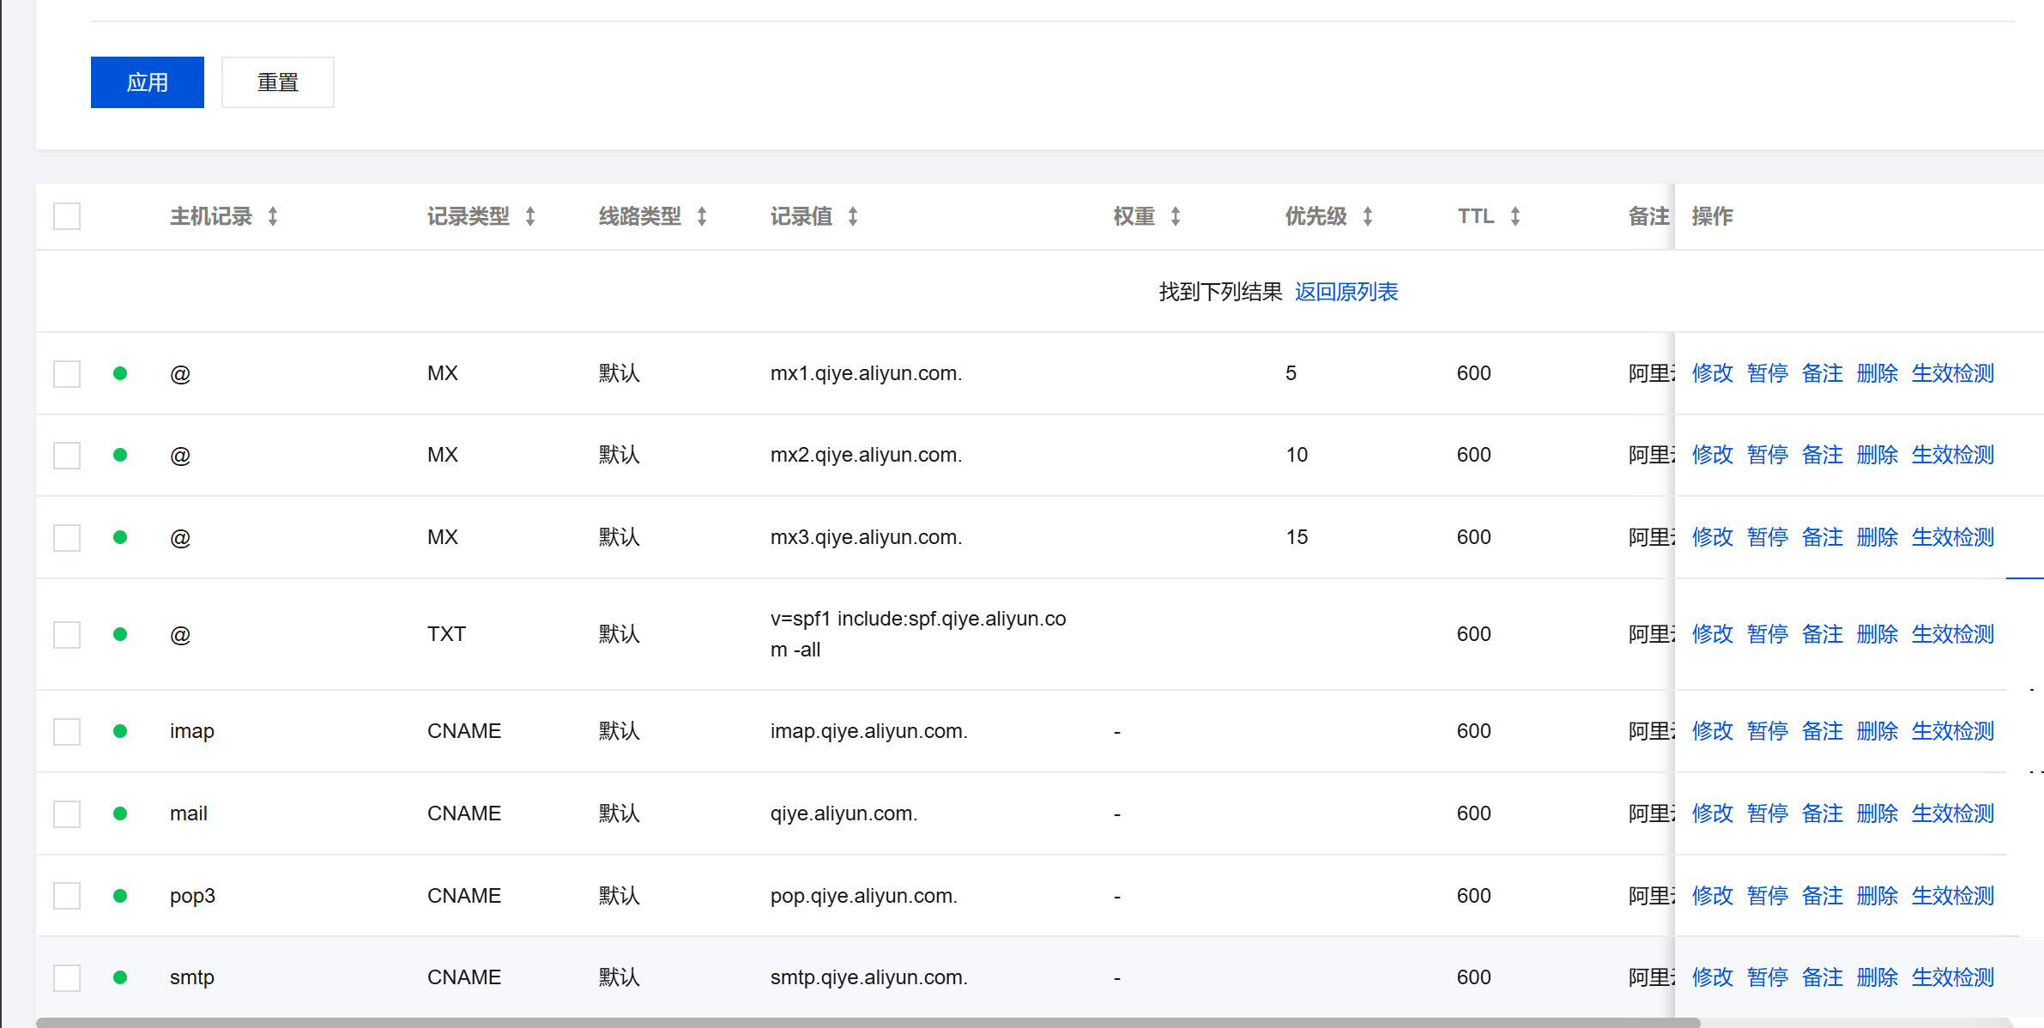Click 删除 for the TXT spf record

(1878, 634)
